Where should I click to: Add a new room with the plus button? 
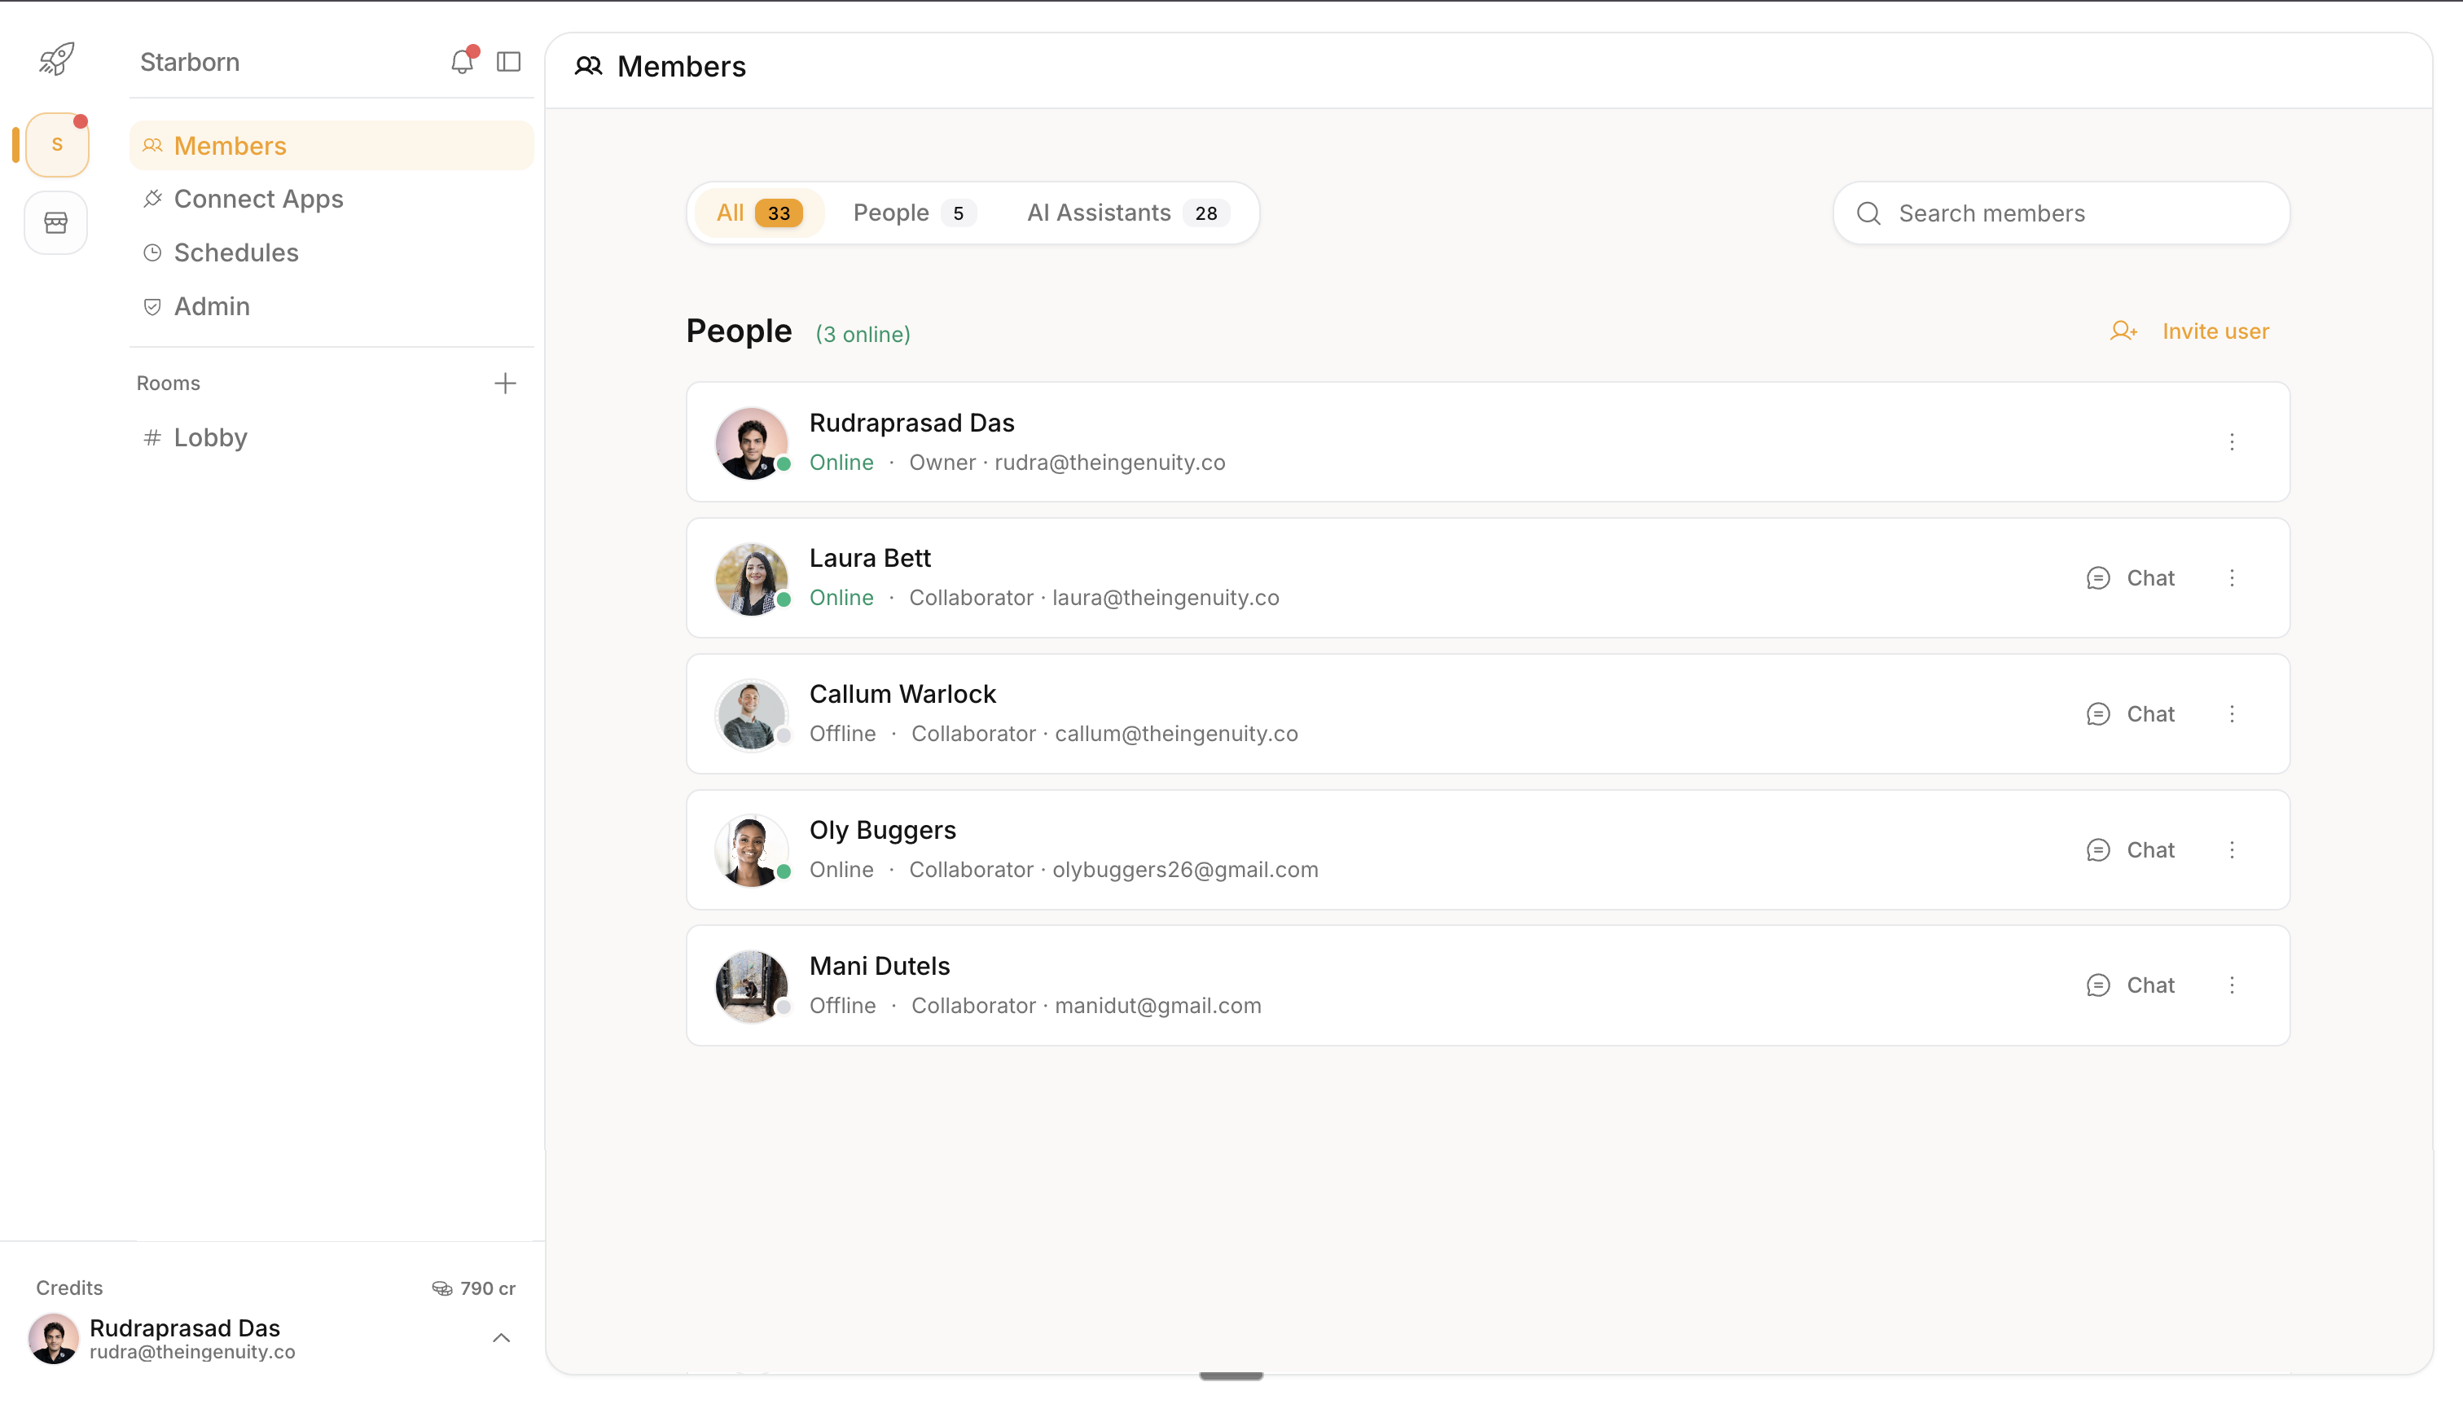tap(505, 382)
